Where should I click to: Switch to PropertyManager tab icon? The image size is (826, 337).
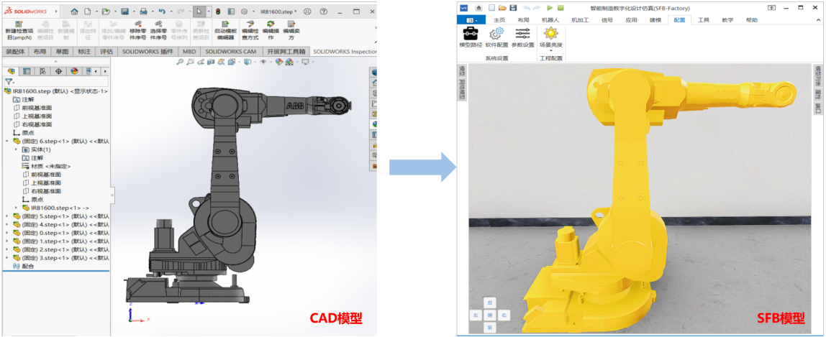27,71
